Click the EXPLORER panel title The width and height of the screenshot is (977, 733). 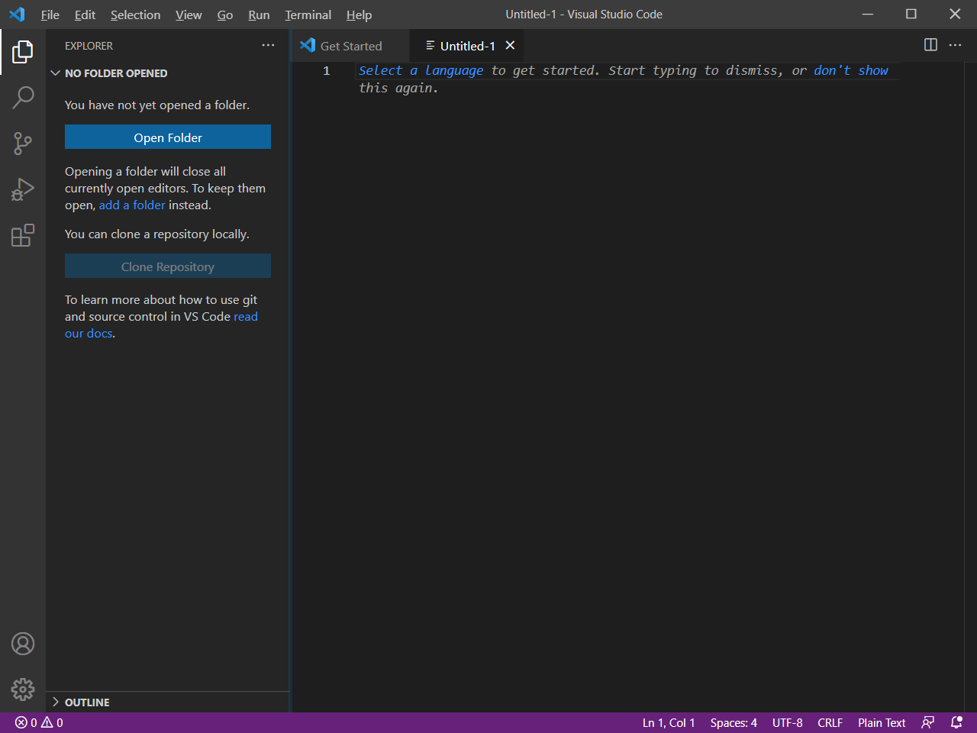[89, 46]
